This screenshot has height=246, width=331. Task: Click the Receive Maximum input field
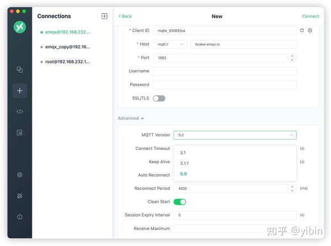[235, 228]
